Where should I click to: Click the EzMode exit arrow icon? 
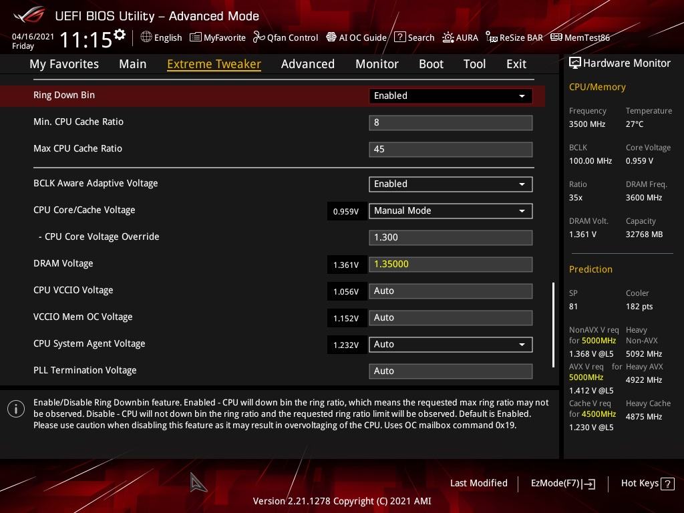click(x=588, y=484)
